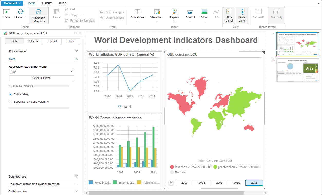Select the Entire table radio button

(11, 94)
